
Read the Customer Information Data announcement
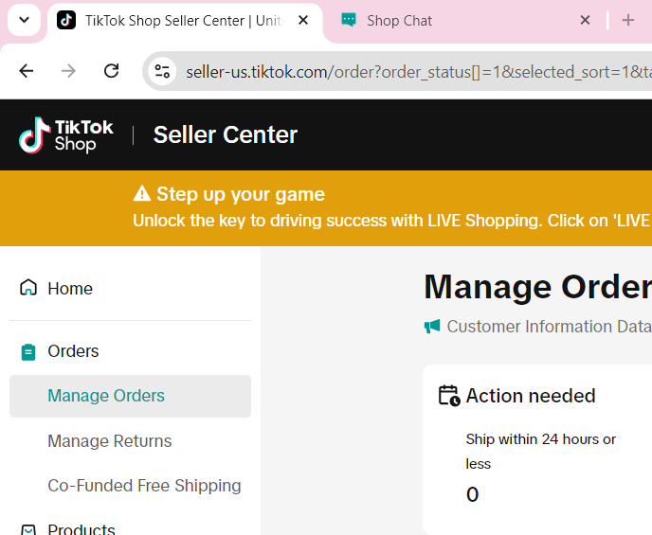pyautogui.click(x=549, y=327)
